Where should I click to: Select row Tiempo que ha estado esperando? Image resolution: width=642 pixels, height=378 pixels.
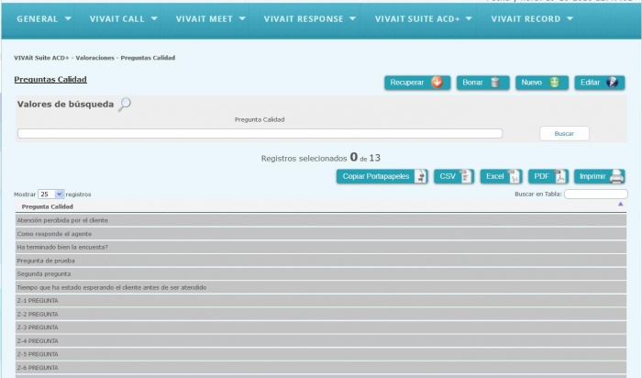tap(321, 287)
